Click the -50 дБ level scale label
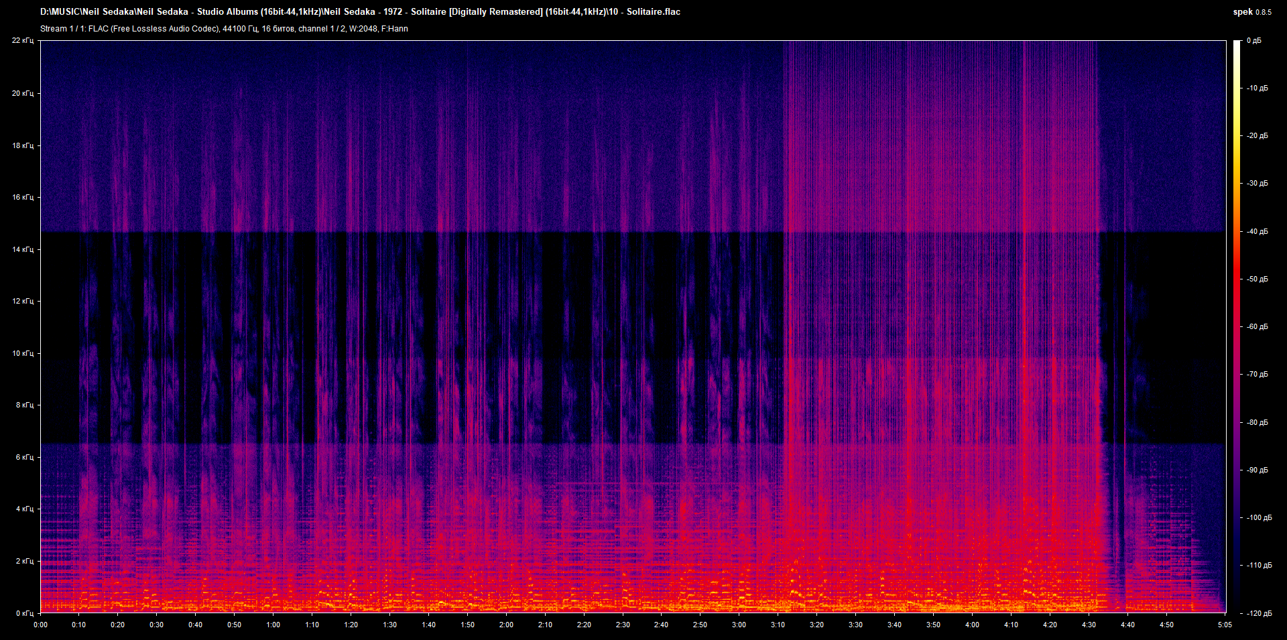This screenshot has width=1287, height=640. [x=1257, y=279]
